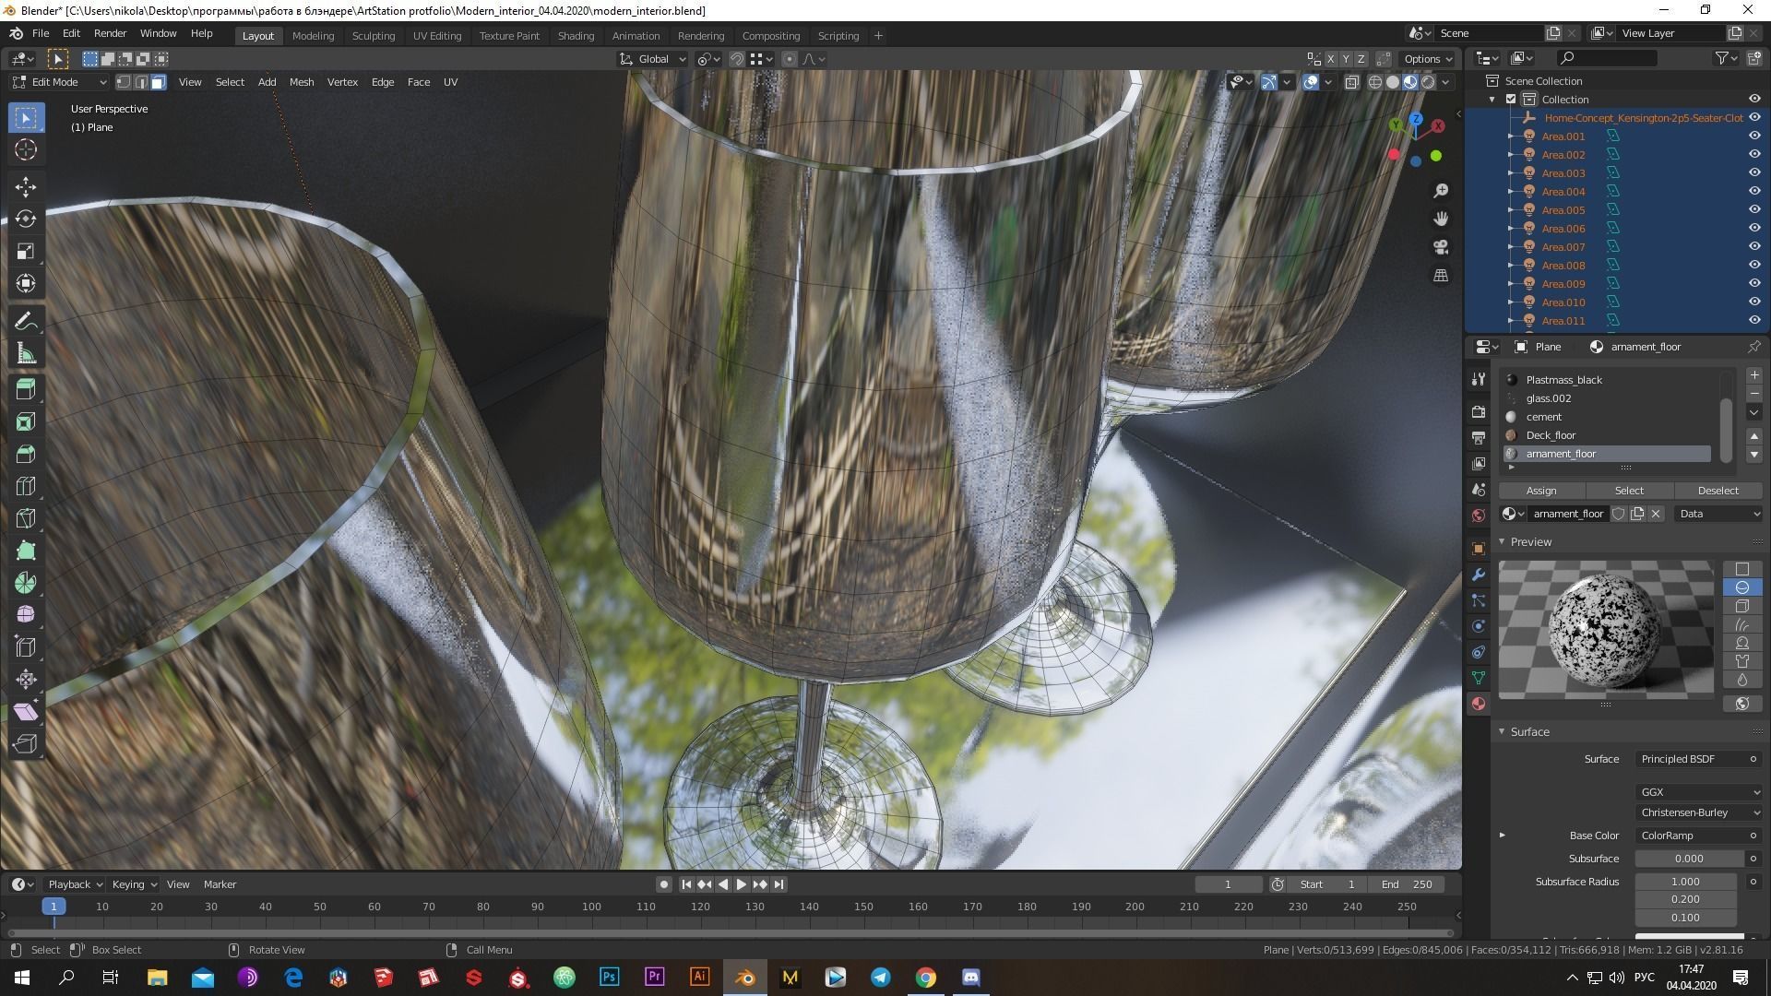Screen dimensions: 1771x996
Task: Select the Extrude Region tool
Action: click(26, 388)
